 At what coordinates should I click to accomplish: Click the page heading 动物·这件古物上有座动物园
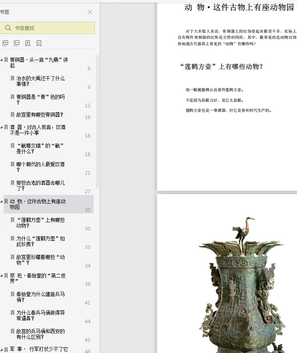click(239, 7)
